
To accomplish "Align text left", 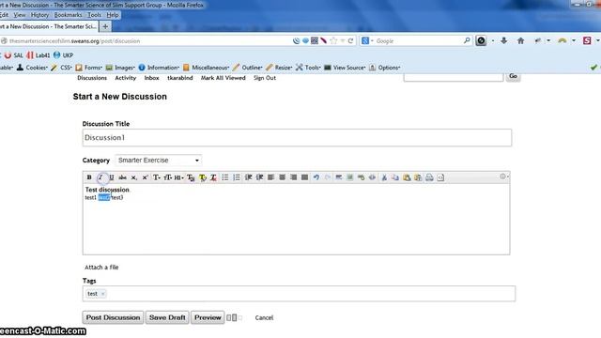I will [270, 177].
